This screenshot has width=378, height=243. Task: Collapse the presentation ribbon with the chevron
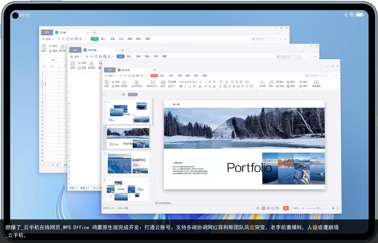(337, 75)
